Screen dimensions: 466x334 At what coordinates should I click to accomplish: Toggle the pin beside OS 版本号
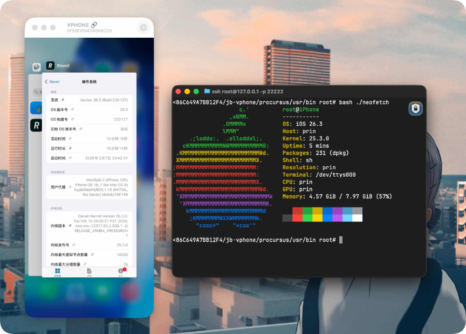click(x=71, y=110)
